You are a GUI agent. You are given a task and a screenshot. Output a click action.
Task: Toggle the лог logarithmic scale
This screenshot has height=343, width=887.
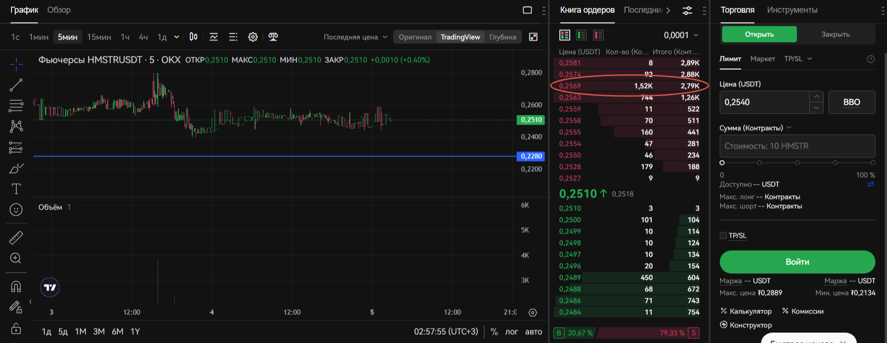(x=511, y=331)
